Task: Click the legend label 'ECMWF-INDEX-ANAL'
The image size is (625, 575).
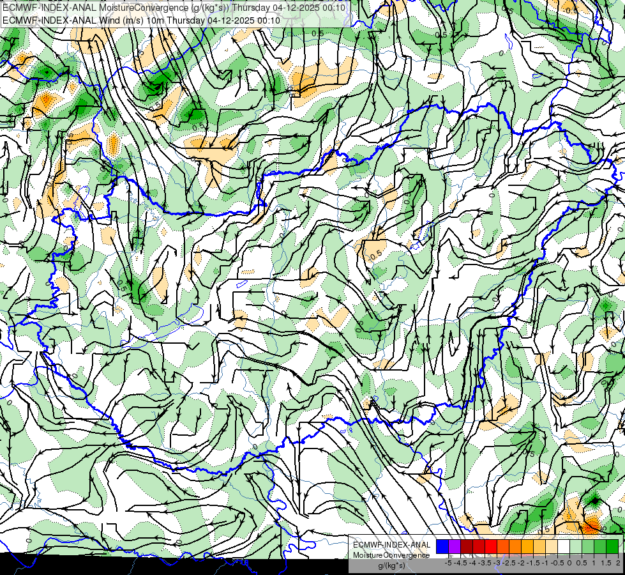Action: click(392, 545)
